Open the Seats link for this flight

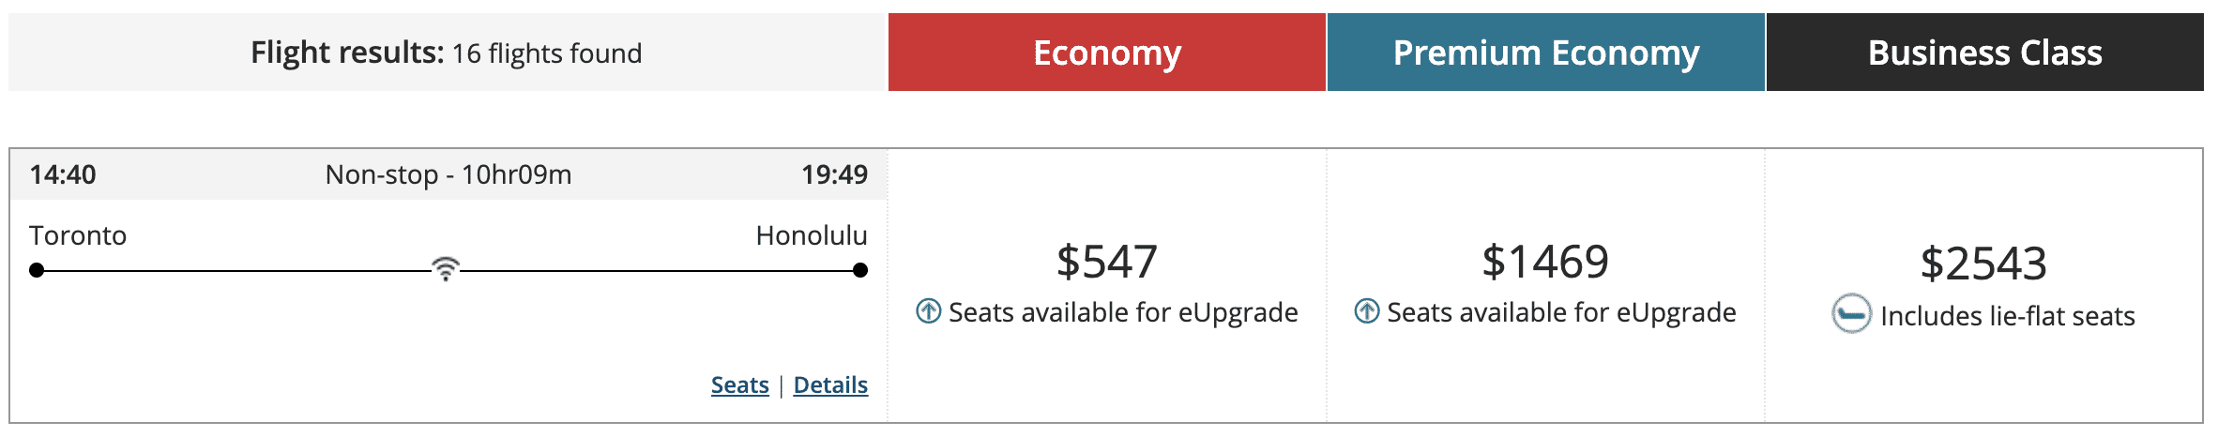[739, 385]
